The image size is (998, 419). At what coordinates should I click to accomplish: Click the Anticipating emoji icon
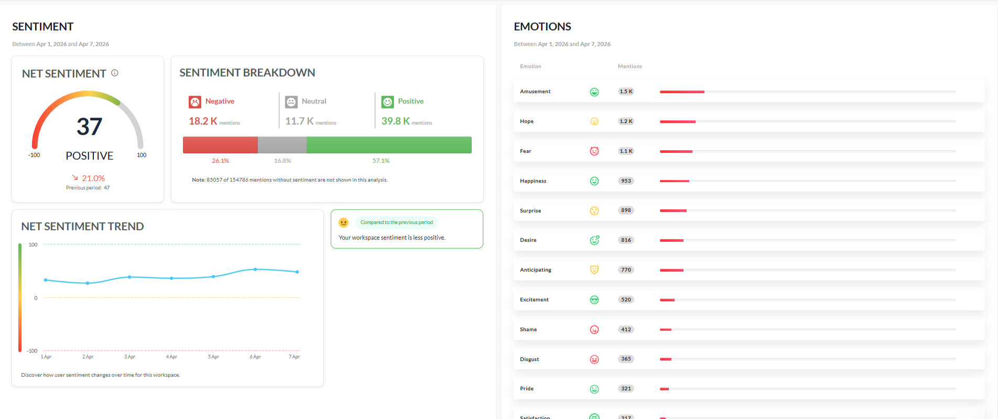594,270
